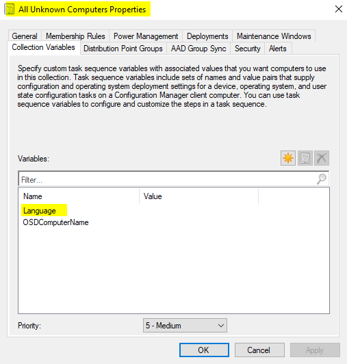Select the OSDComputerName variable row
347x364 pixels.
[x=174, y=222]
